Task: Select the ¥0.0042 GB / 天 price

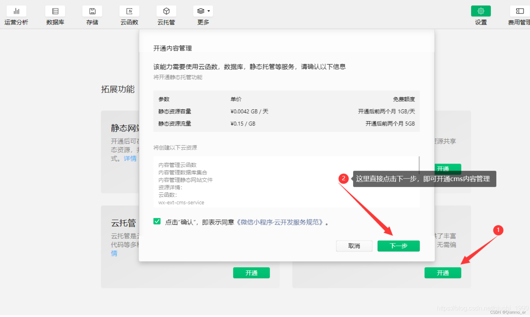Action: tap(249, 111)
